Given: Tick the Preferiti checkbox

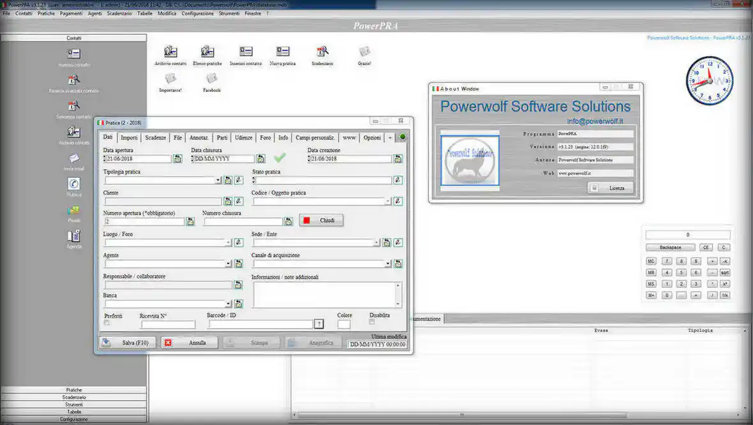Looking at the screenshot, I should pyautogui.click(x=107, y=323).
